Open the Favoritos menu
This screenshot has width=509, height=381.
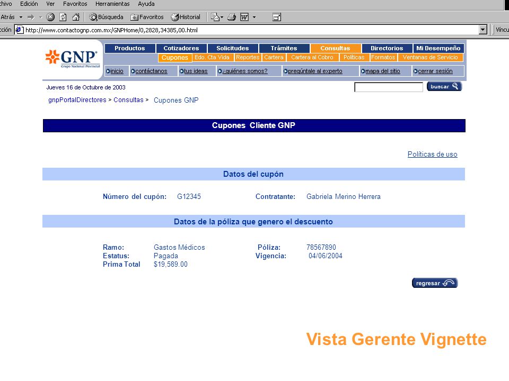pos(75,4)
